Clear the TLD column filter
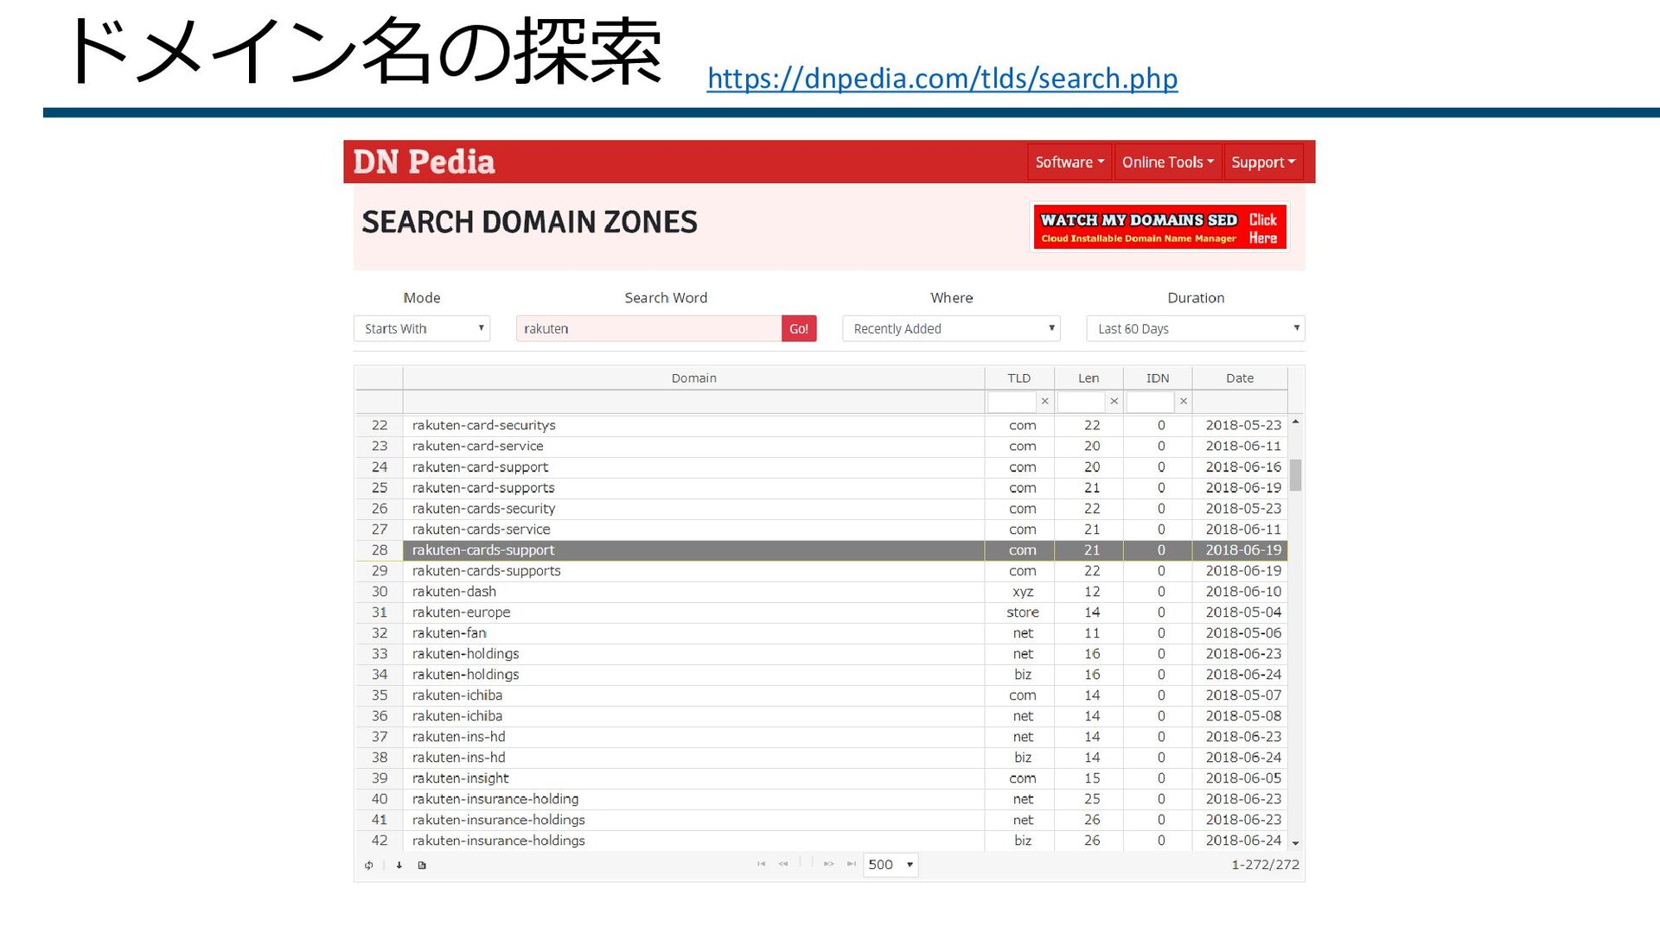Image resolution: width=1660 pixels, height=933 pixels. coord(1044,402)
